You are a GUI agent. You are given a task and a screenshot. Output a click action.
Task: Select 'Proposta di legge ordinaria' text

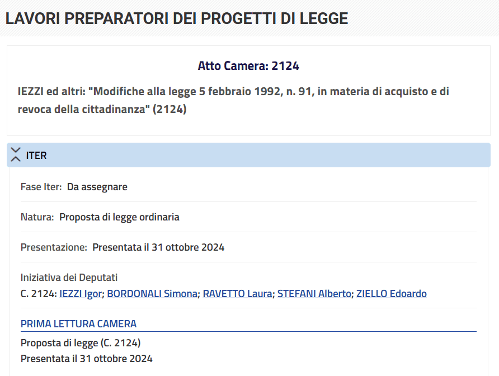(x=119, y=217)
